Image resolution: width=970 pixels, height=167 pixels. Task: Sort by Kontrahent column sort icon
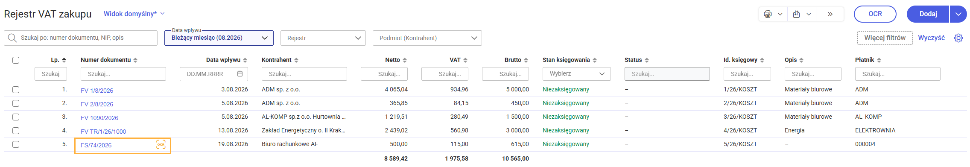click(296, 60)
